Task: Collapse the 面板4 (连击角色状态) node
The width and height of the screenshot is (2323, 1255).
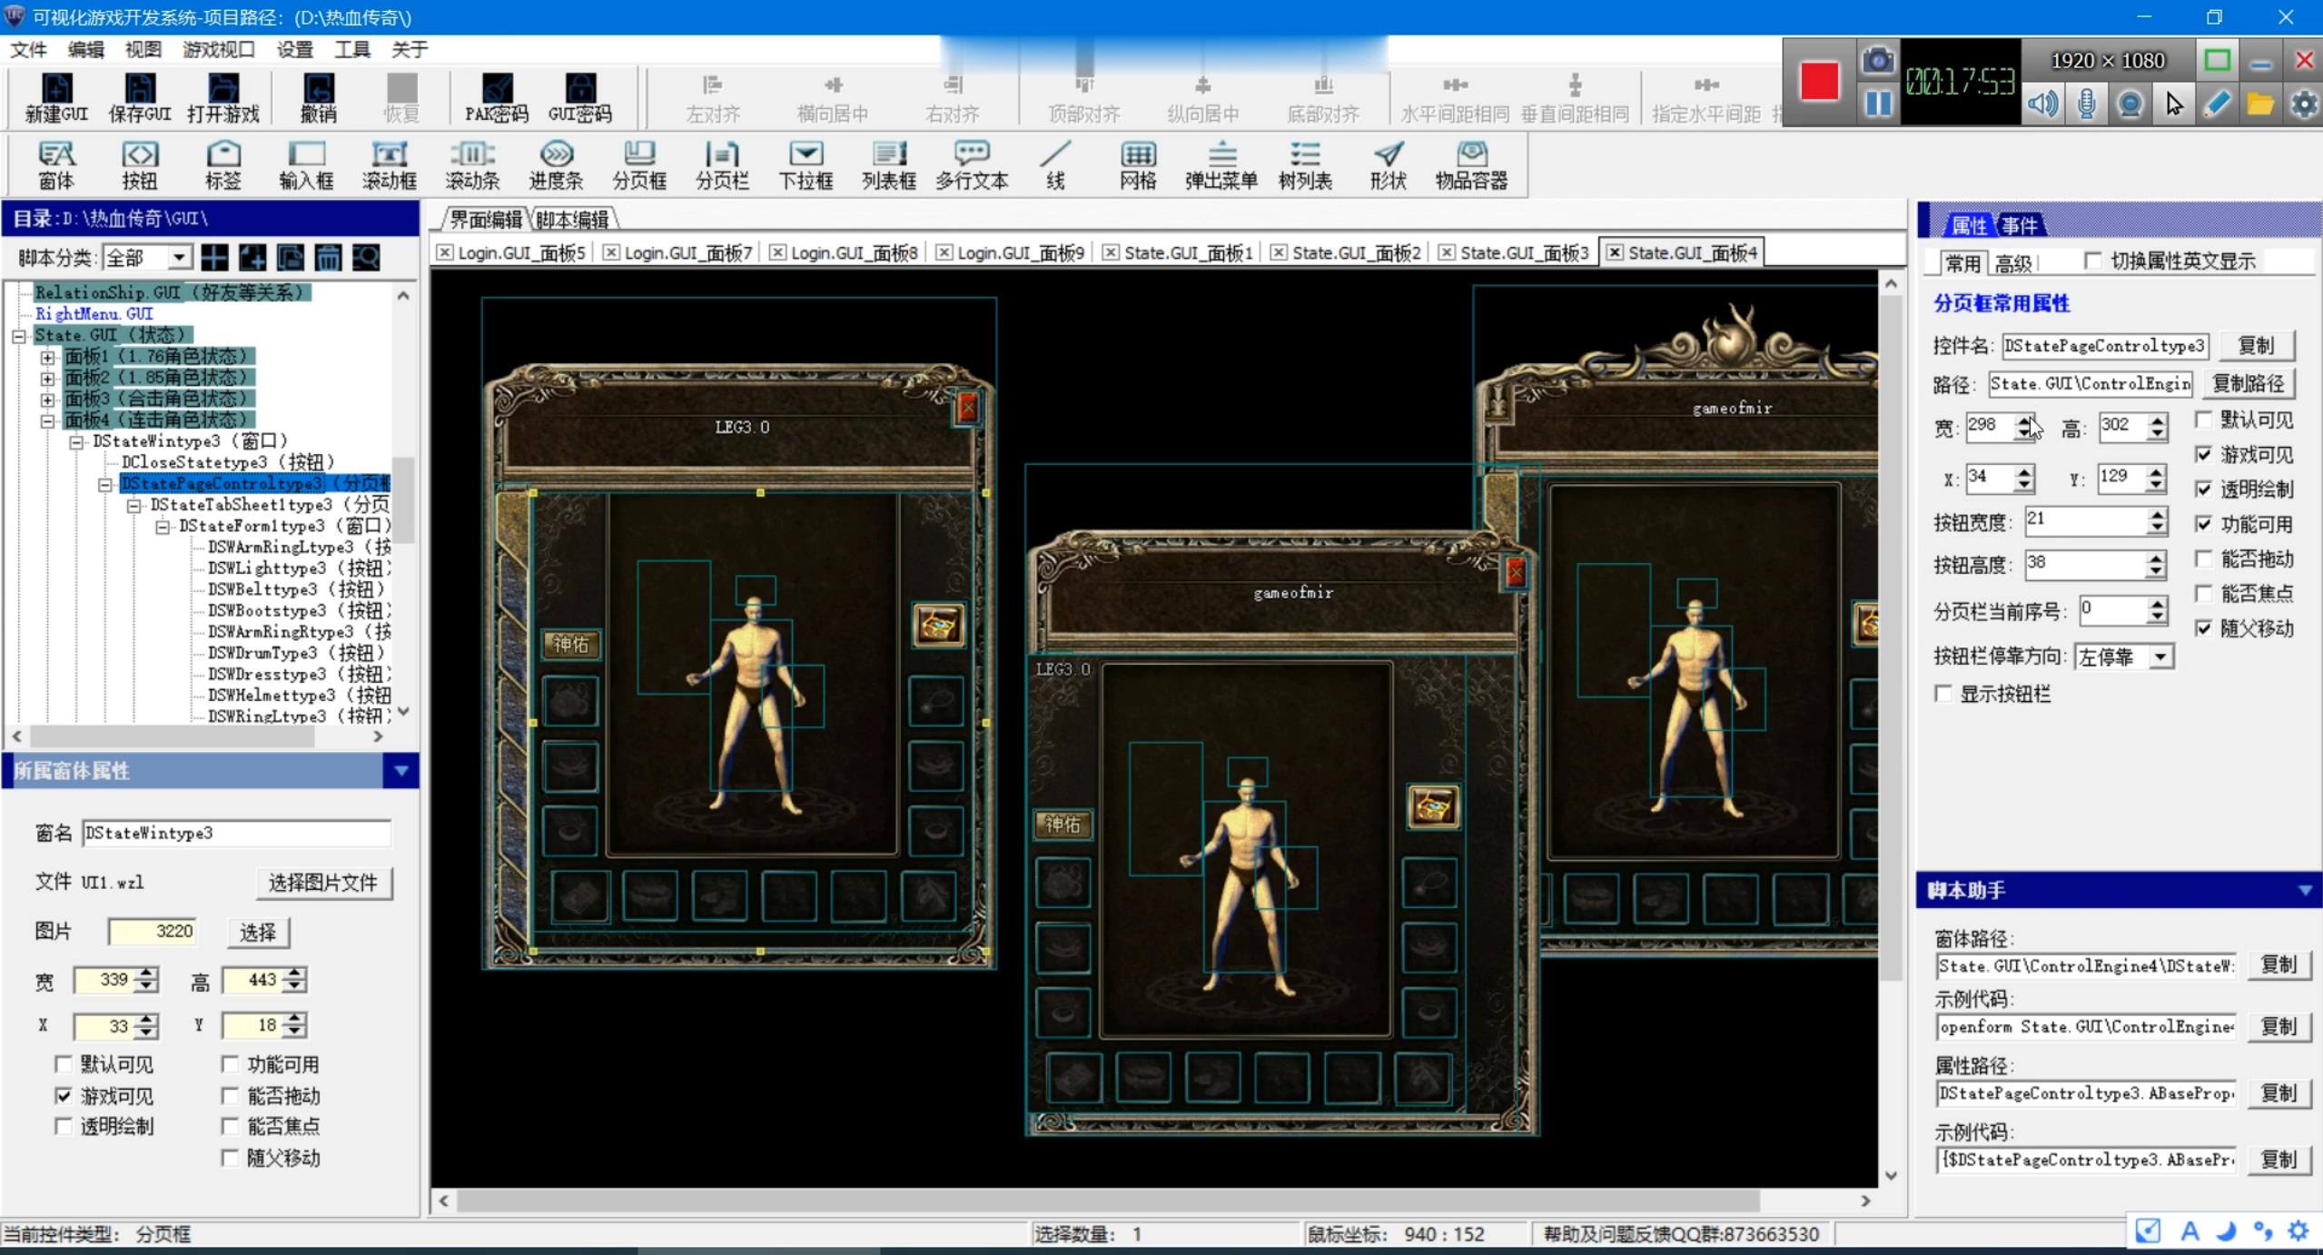Action: coord(47,420)
